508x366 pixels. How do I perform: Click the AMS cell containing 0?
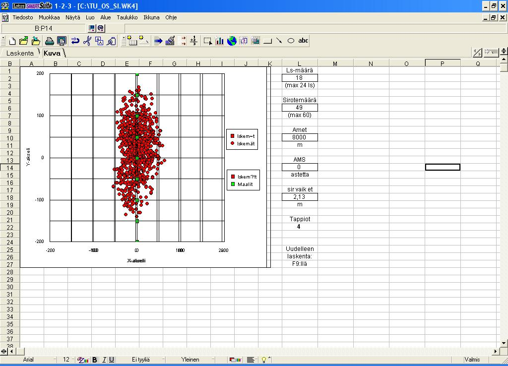300,167
